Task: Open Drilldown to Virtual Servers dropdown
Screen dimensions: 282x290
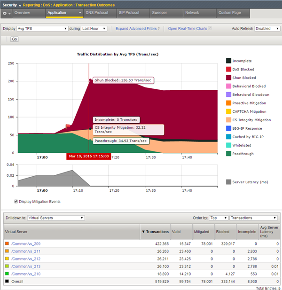Action: (x=56, y=218)
